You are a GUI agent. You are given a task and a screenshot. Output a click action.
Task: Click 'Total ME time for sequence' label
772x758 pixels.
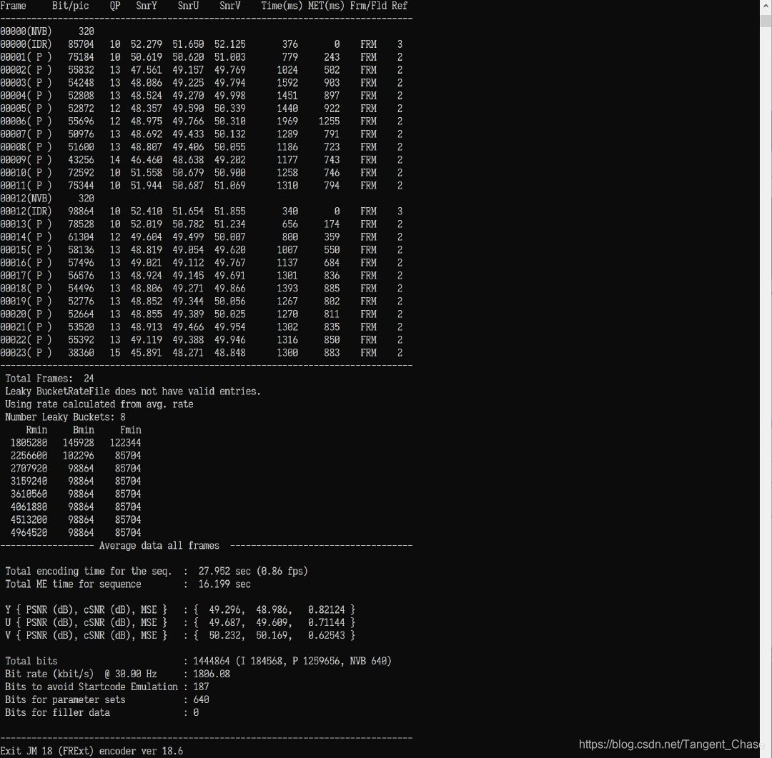(73, 584)
